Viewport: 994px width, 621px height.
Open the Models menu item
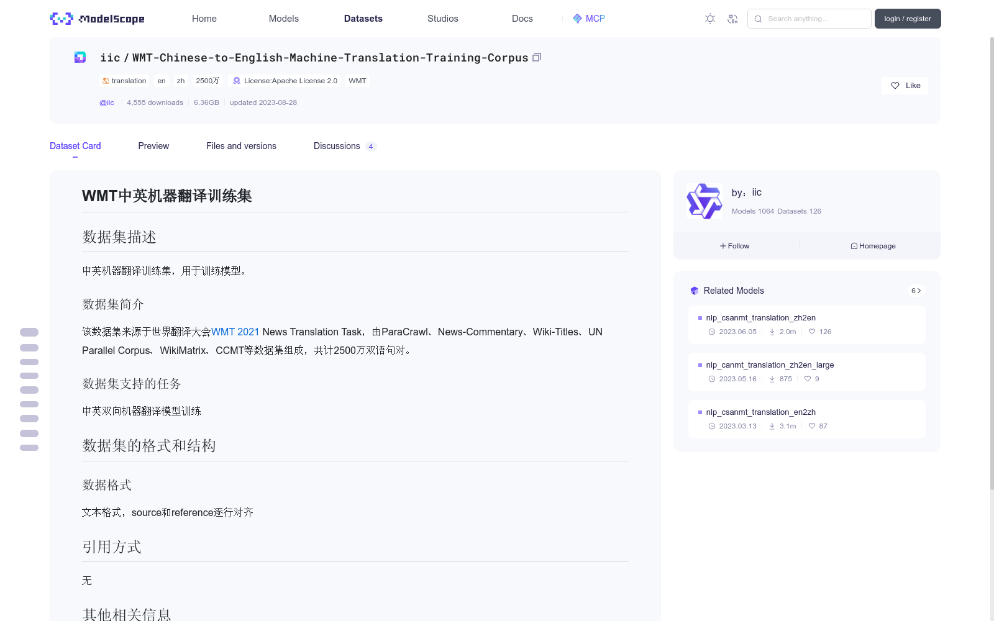tap(284, 19)
